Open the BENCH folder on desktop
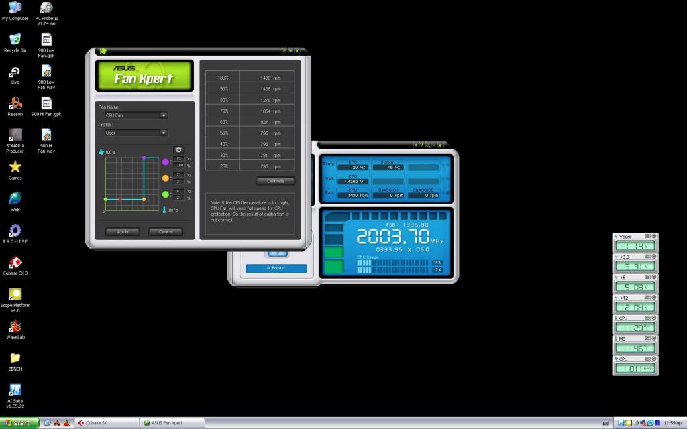 coord(15,361)
